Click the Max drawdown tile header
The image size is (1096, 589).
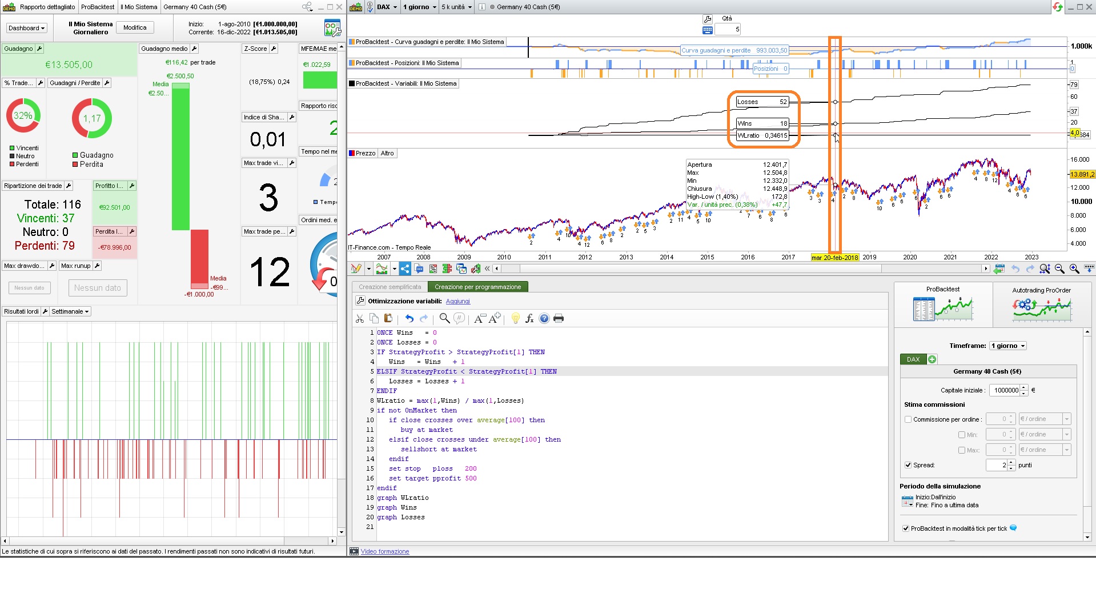pos(24,266)
